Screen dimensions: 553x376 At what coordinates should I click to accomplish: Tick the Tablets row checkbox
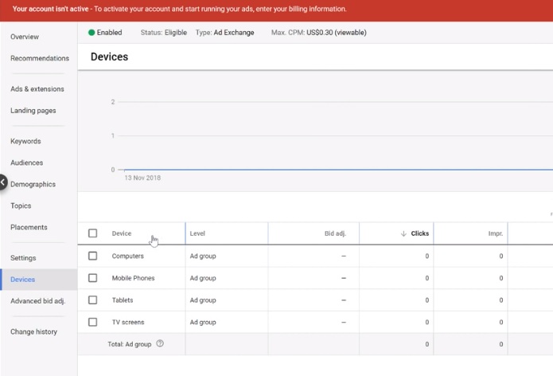pyautogui.click(x=93, y=300)
